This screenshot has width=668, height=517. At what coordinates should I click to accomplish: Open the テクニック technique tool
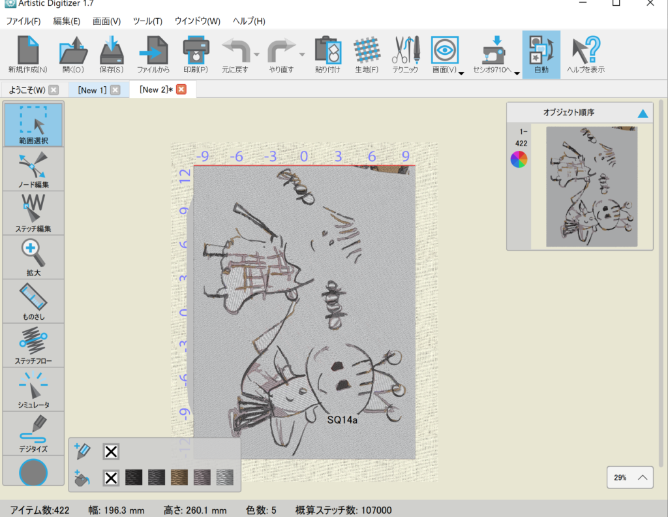click(405, 54)
